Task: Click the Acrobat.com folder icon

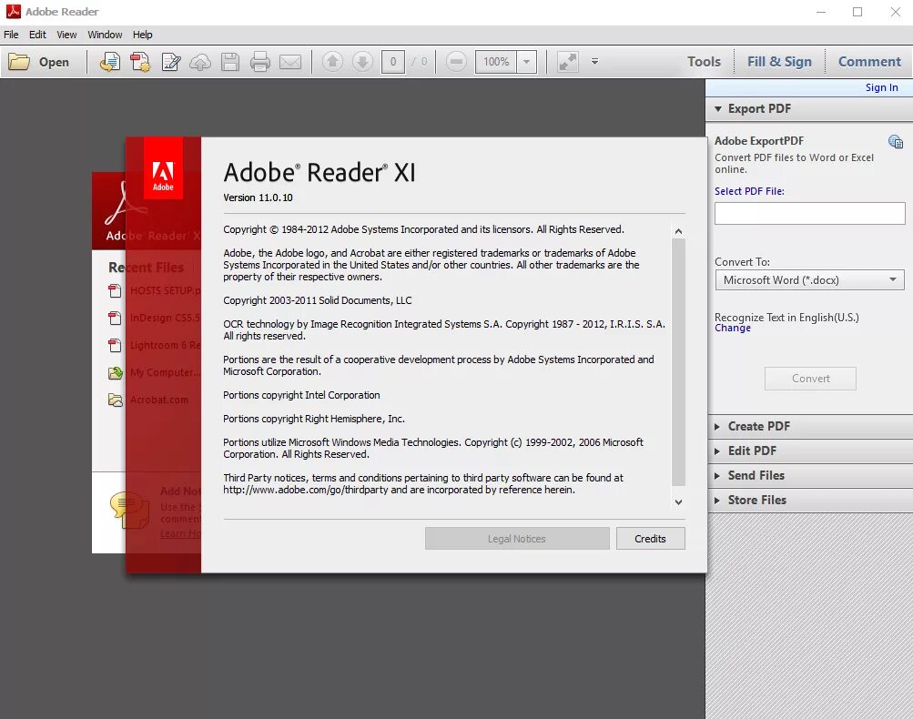Action: (115, 400)
